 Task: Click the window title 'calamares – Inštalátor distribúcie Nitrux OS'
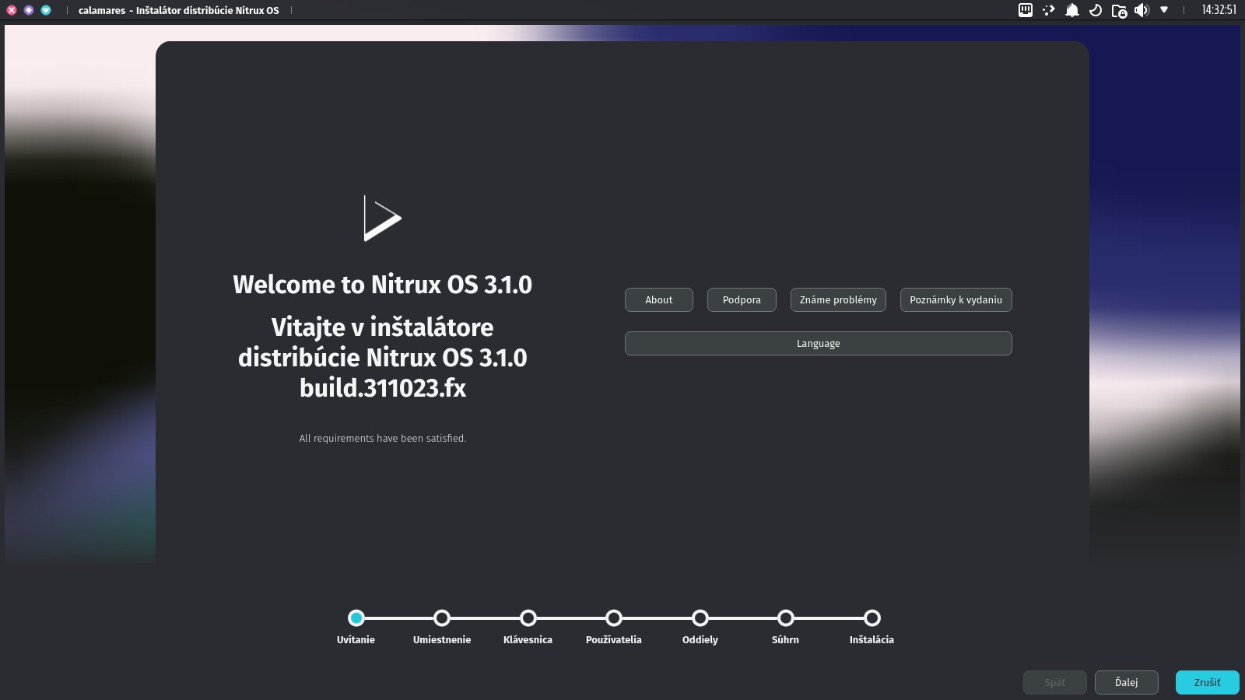pyautogui.click(x=178, y=10)
